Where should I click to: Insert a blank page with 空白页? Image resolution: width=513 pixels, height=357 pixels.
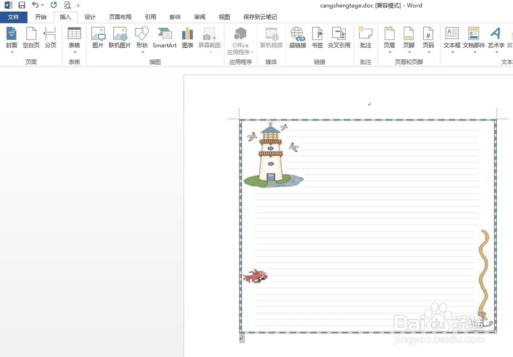tap(31, 37)
